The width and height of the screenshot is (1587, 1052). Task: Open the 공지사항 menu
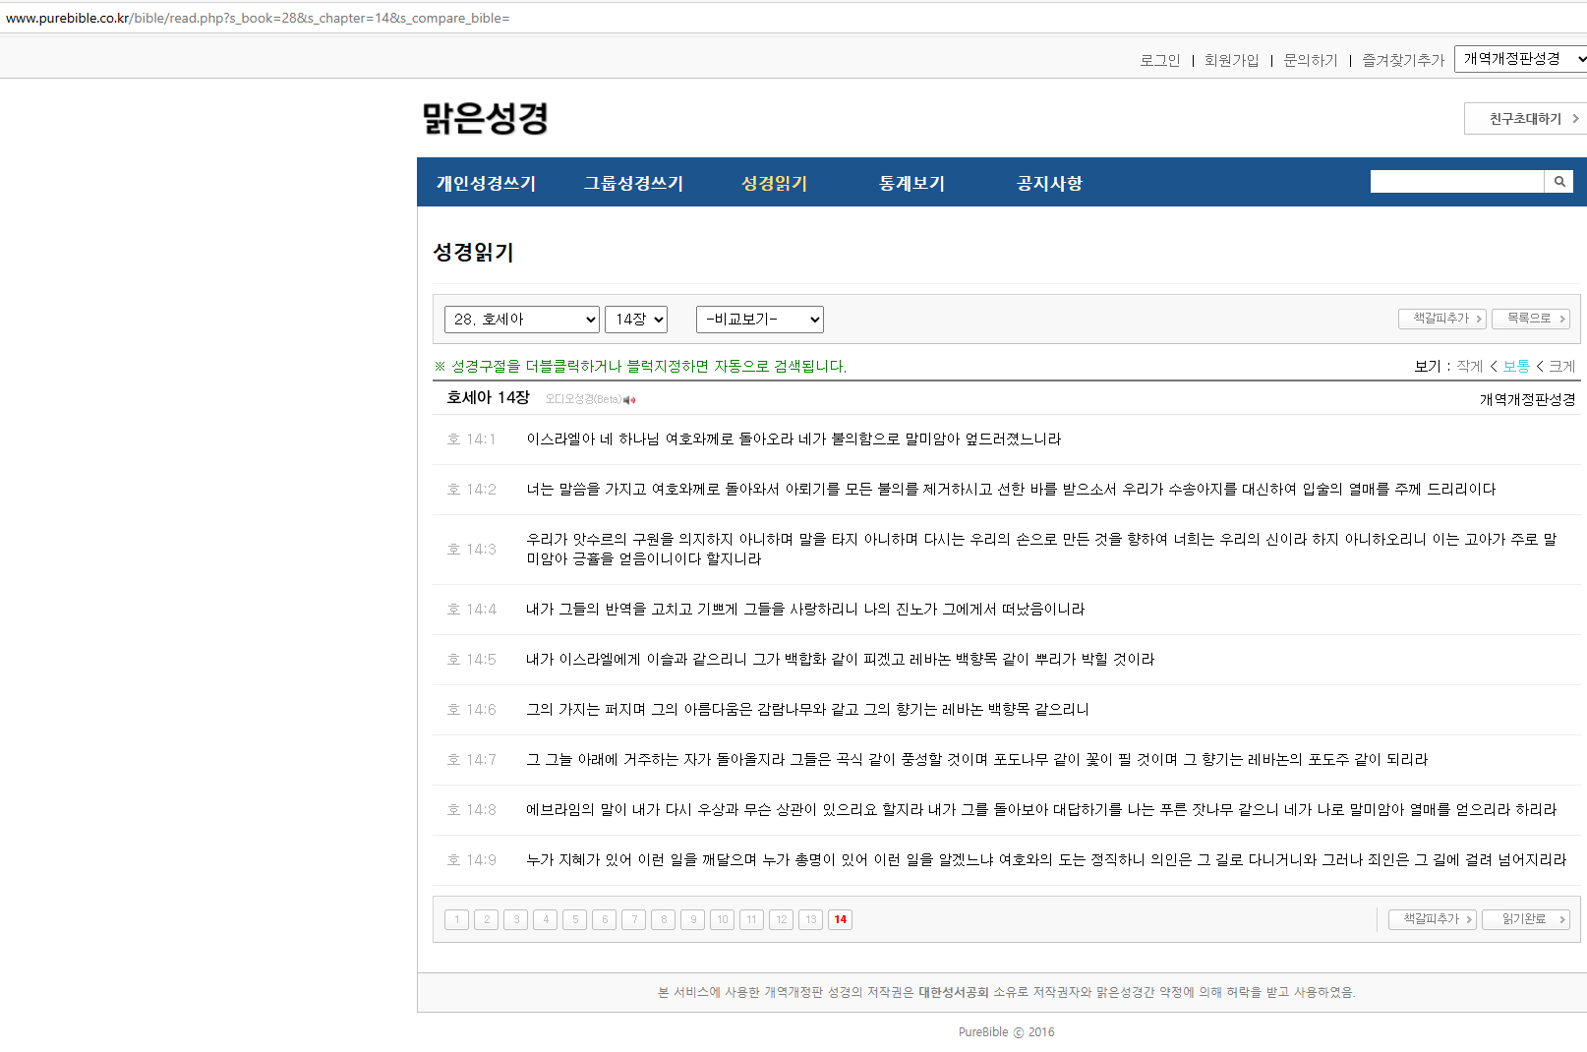click(x=1049, y=183)
